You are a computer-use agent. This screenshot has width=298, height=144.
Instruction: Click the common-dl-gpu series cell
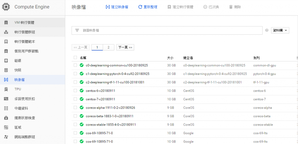[x=265, y=65]
